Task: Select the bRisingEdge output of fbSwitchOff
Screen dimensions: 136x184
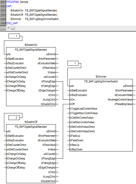Action: coord(48,159)
